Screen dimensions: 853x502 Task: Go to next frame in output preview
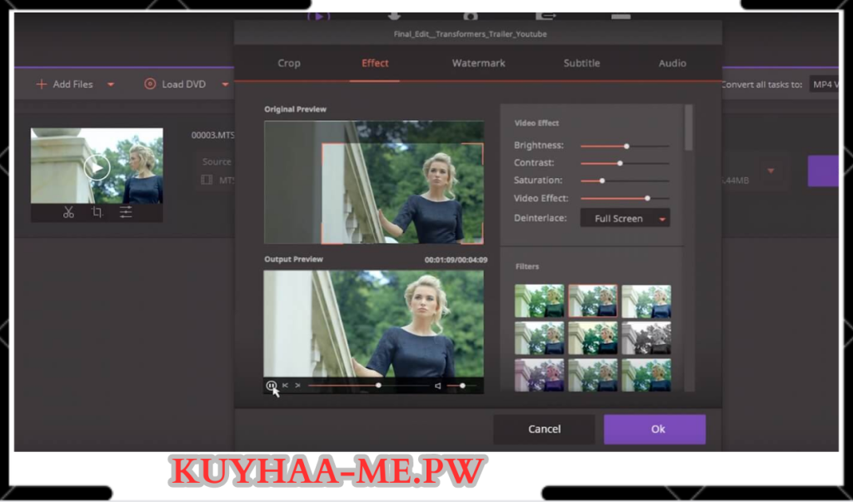[297, 385]
